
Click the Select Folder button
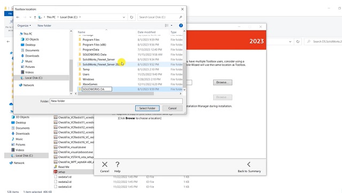tap(147, 108)
